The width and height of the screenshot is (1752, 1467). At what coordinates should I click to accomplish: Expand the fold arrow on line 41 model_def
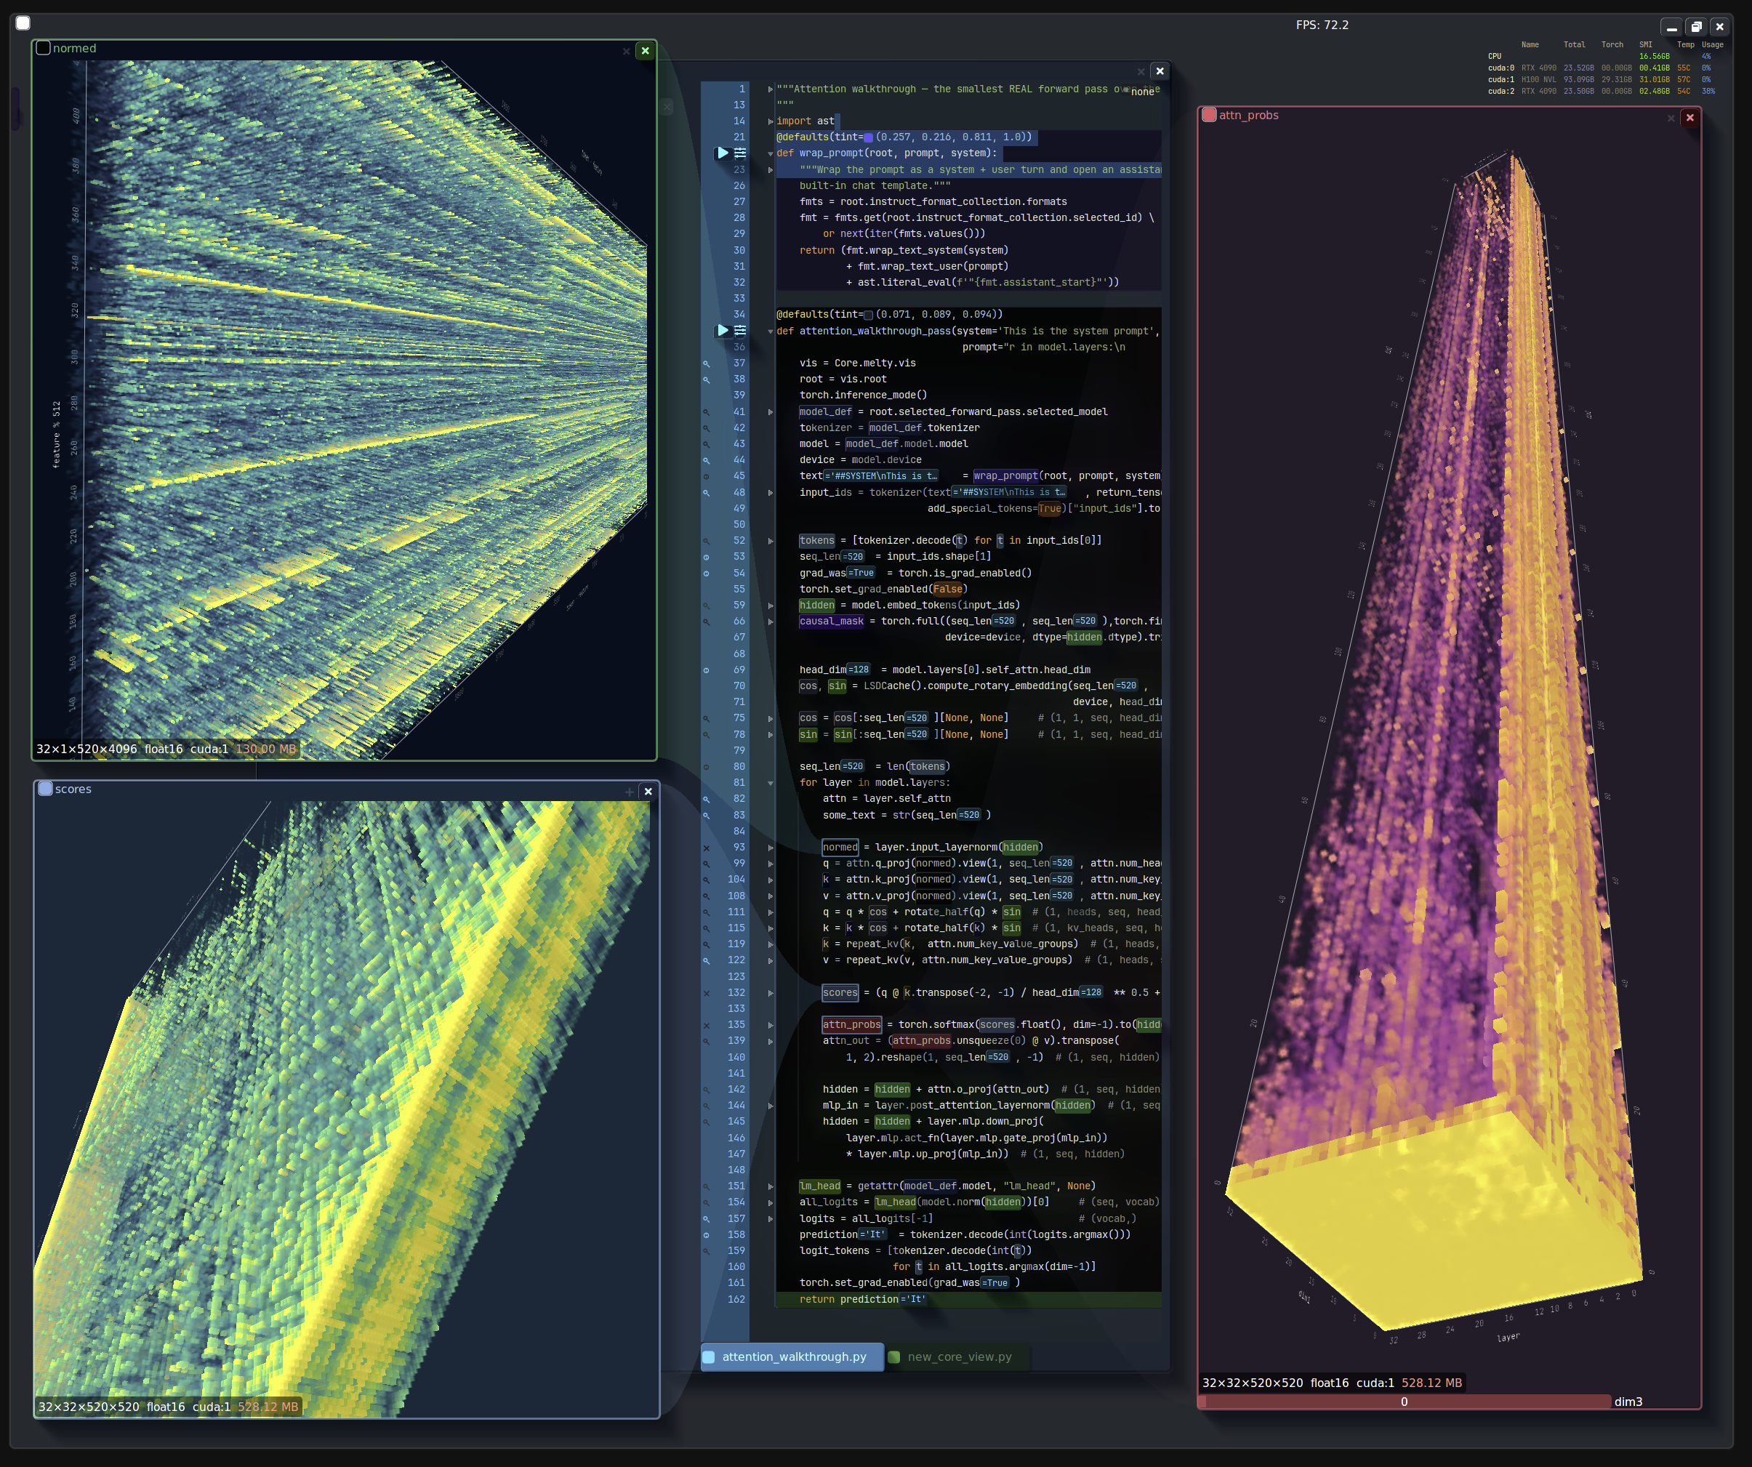(x=770, y=412)
